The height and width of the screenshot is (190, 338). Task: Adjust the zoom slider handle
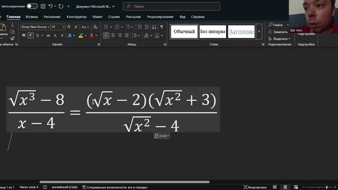pos(327,187)
